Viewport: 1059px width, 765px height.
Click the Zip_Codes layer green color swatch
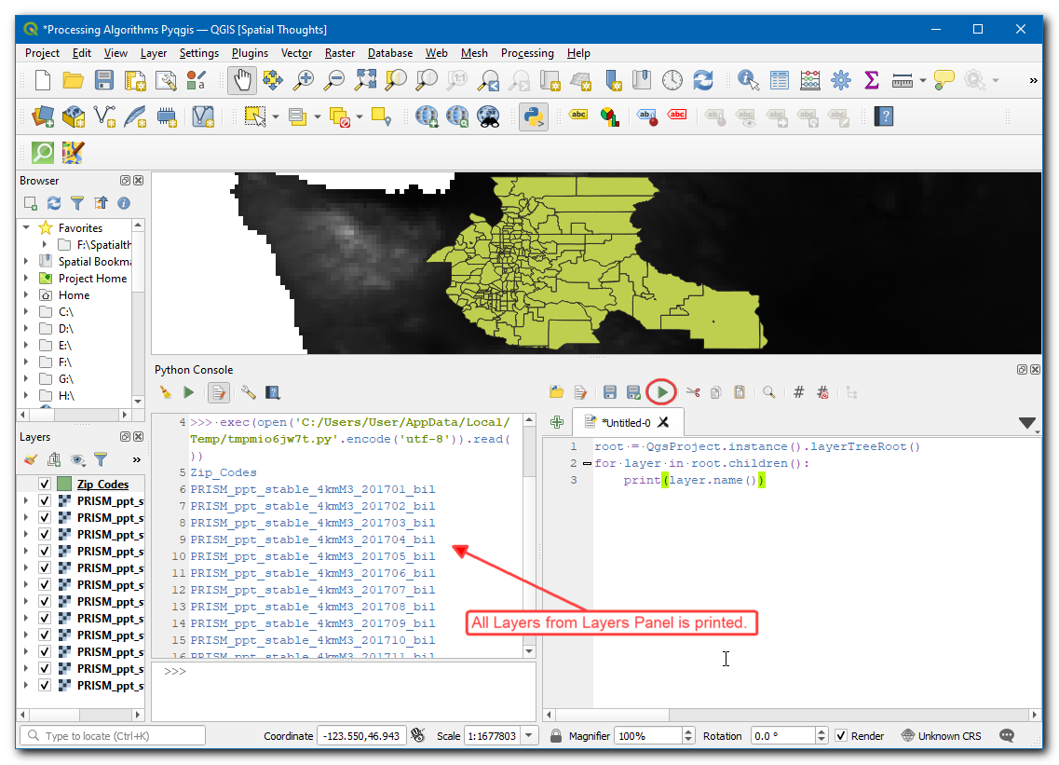coord(64,484)
